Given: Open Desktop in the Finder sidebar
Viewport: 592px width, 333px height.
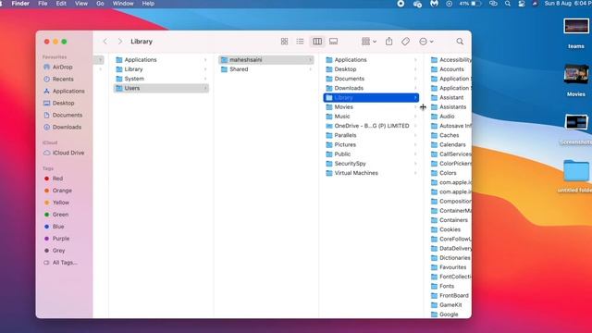Looking at the screenshot, I should click(59, 103).
